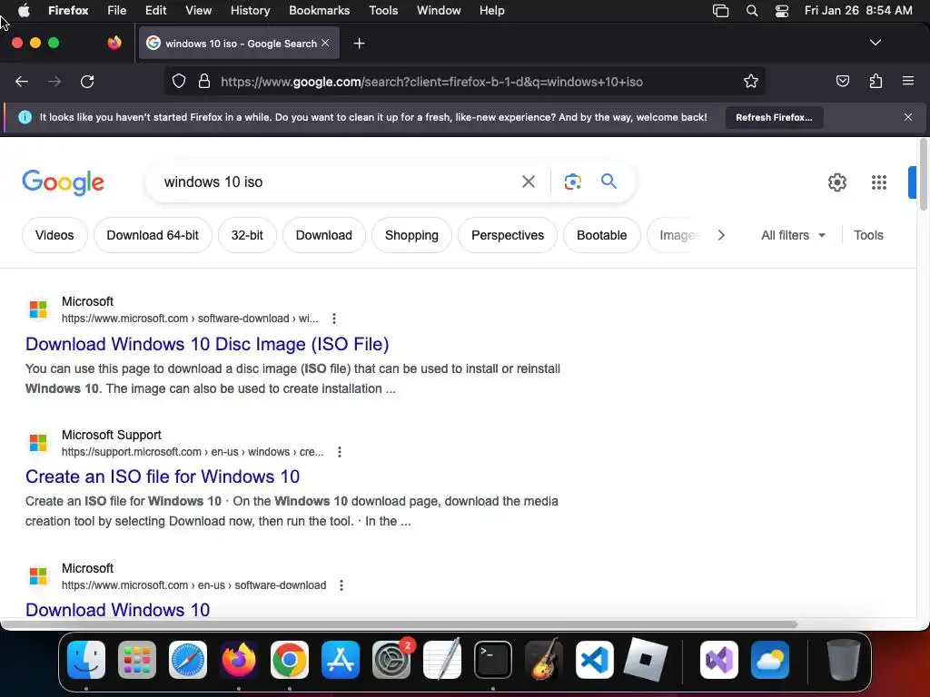Viewport: 930px width, 697px height.
Task: Open a new tab with plus icon
Action: click(x=359, y=44)
